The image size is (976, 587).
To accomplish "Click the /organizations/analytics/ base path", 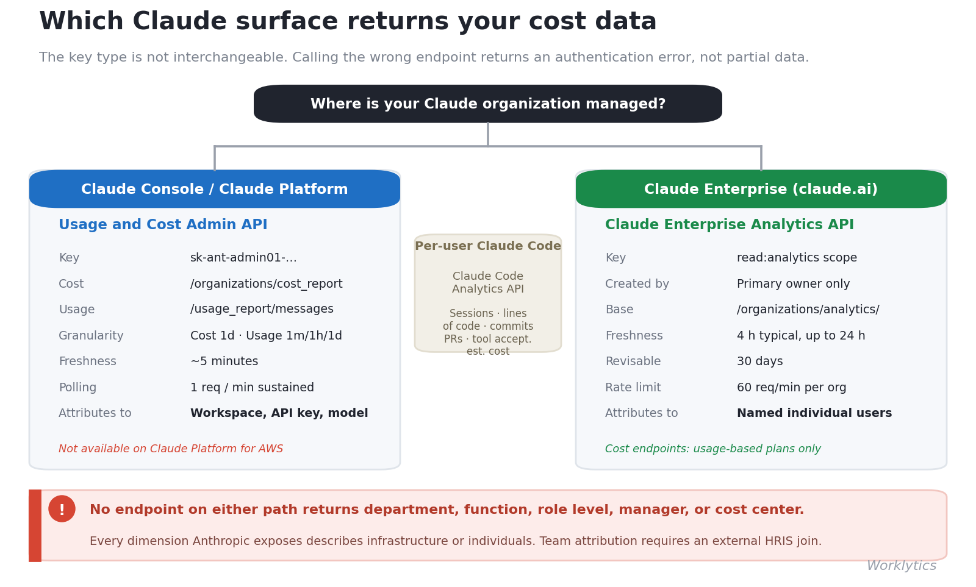I will [808, 310].
